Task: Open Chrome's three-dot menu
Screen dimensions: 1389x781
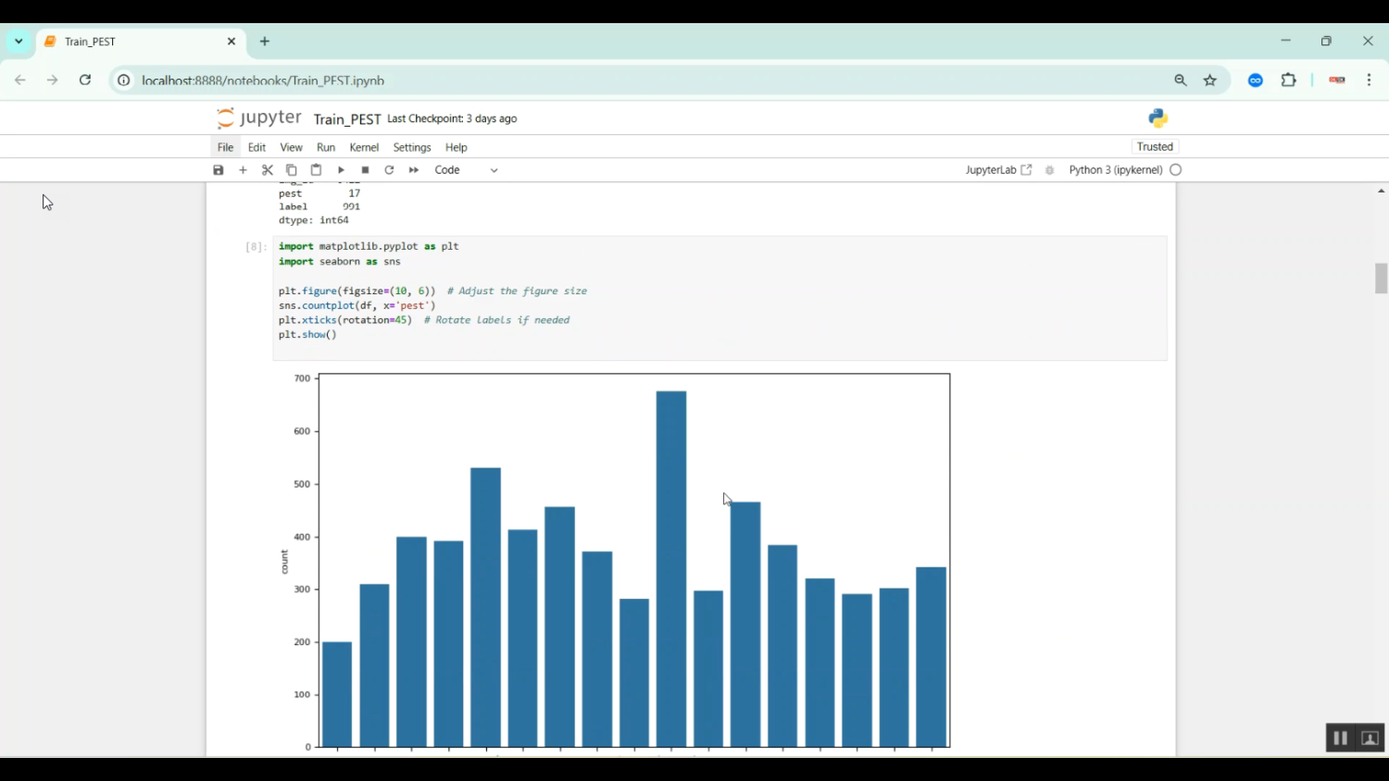Action: pyautogui.click(x=1369, y=81)
